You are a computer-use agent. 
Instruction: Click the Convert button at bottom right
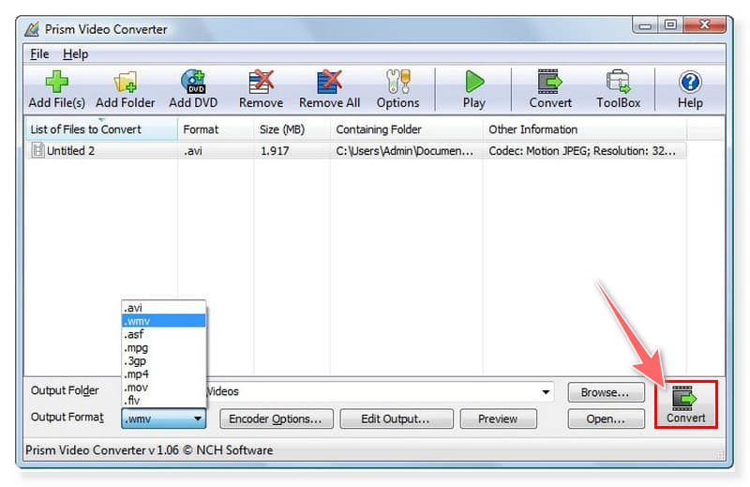click(x=686, y=404)
